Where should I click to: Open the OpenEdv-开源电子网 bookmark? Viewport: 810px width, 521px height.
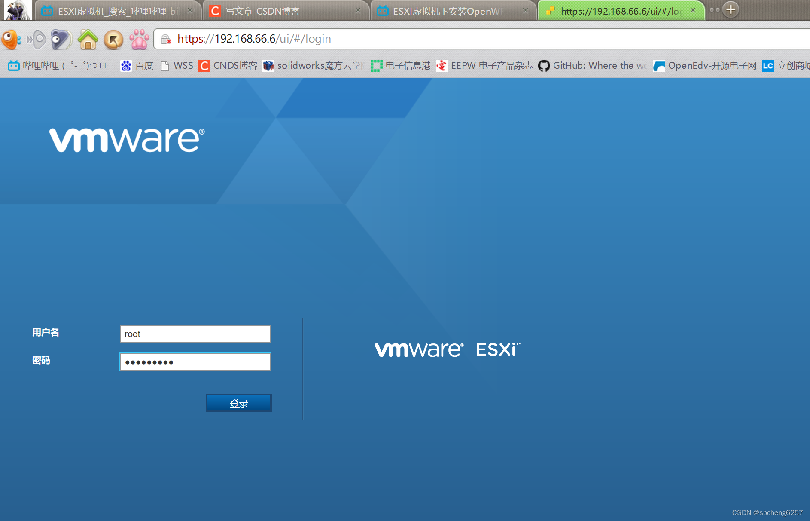pyautogui.click(x=705, y=65)
